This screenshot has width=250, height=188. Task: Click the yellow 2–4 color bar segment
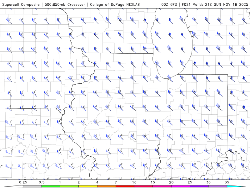[x=88, y=186]
